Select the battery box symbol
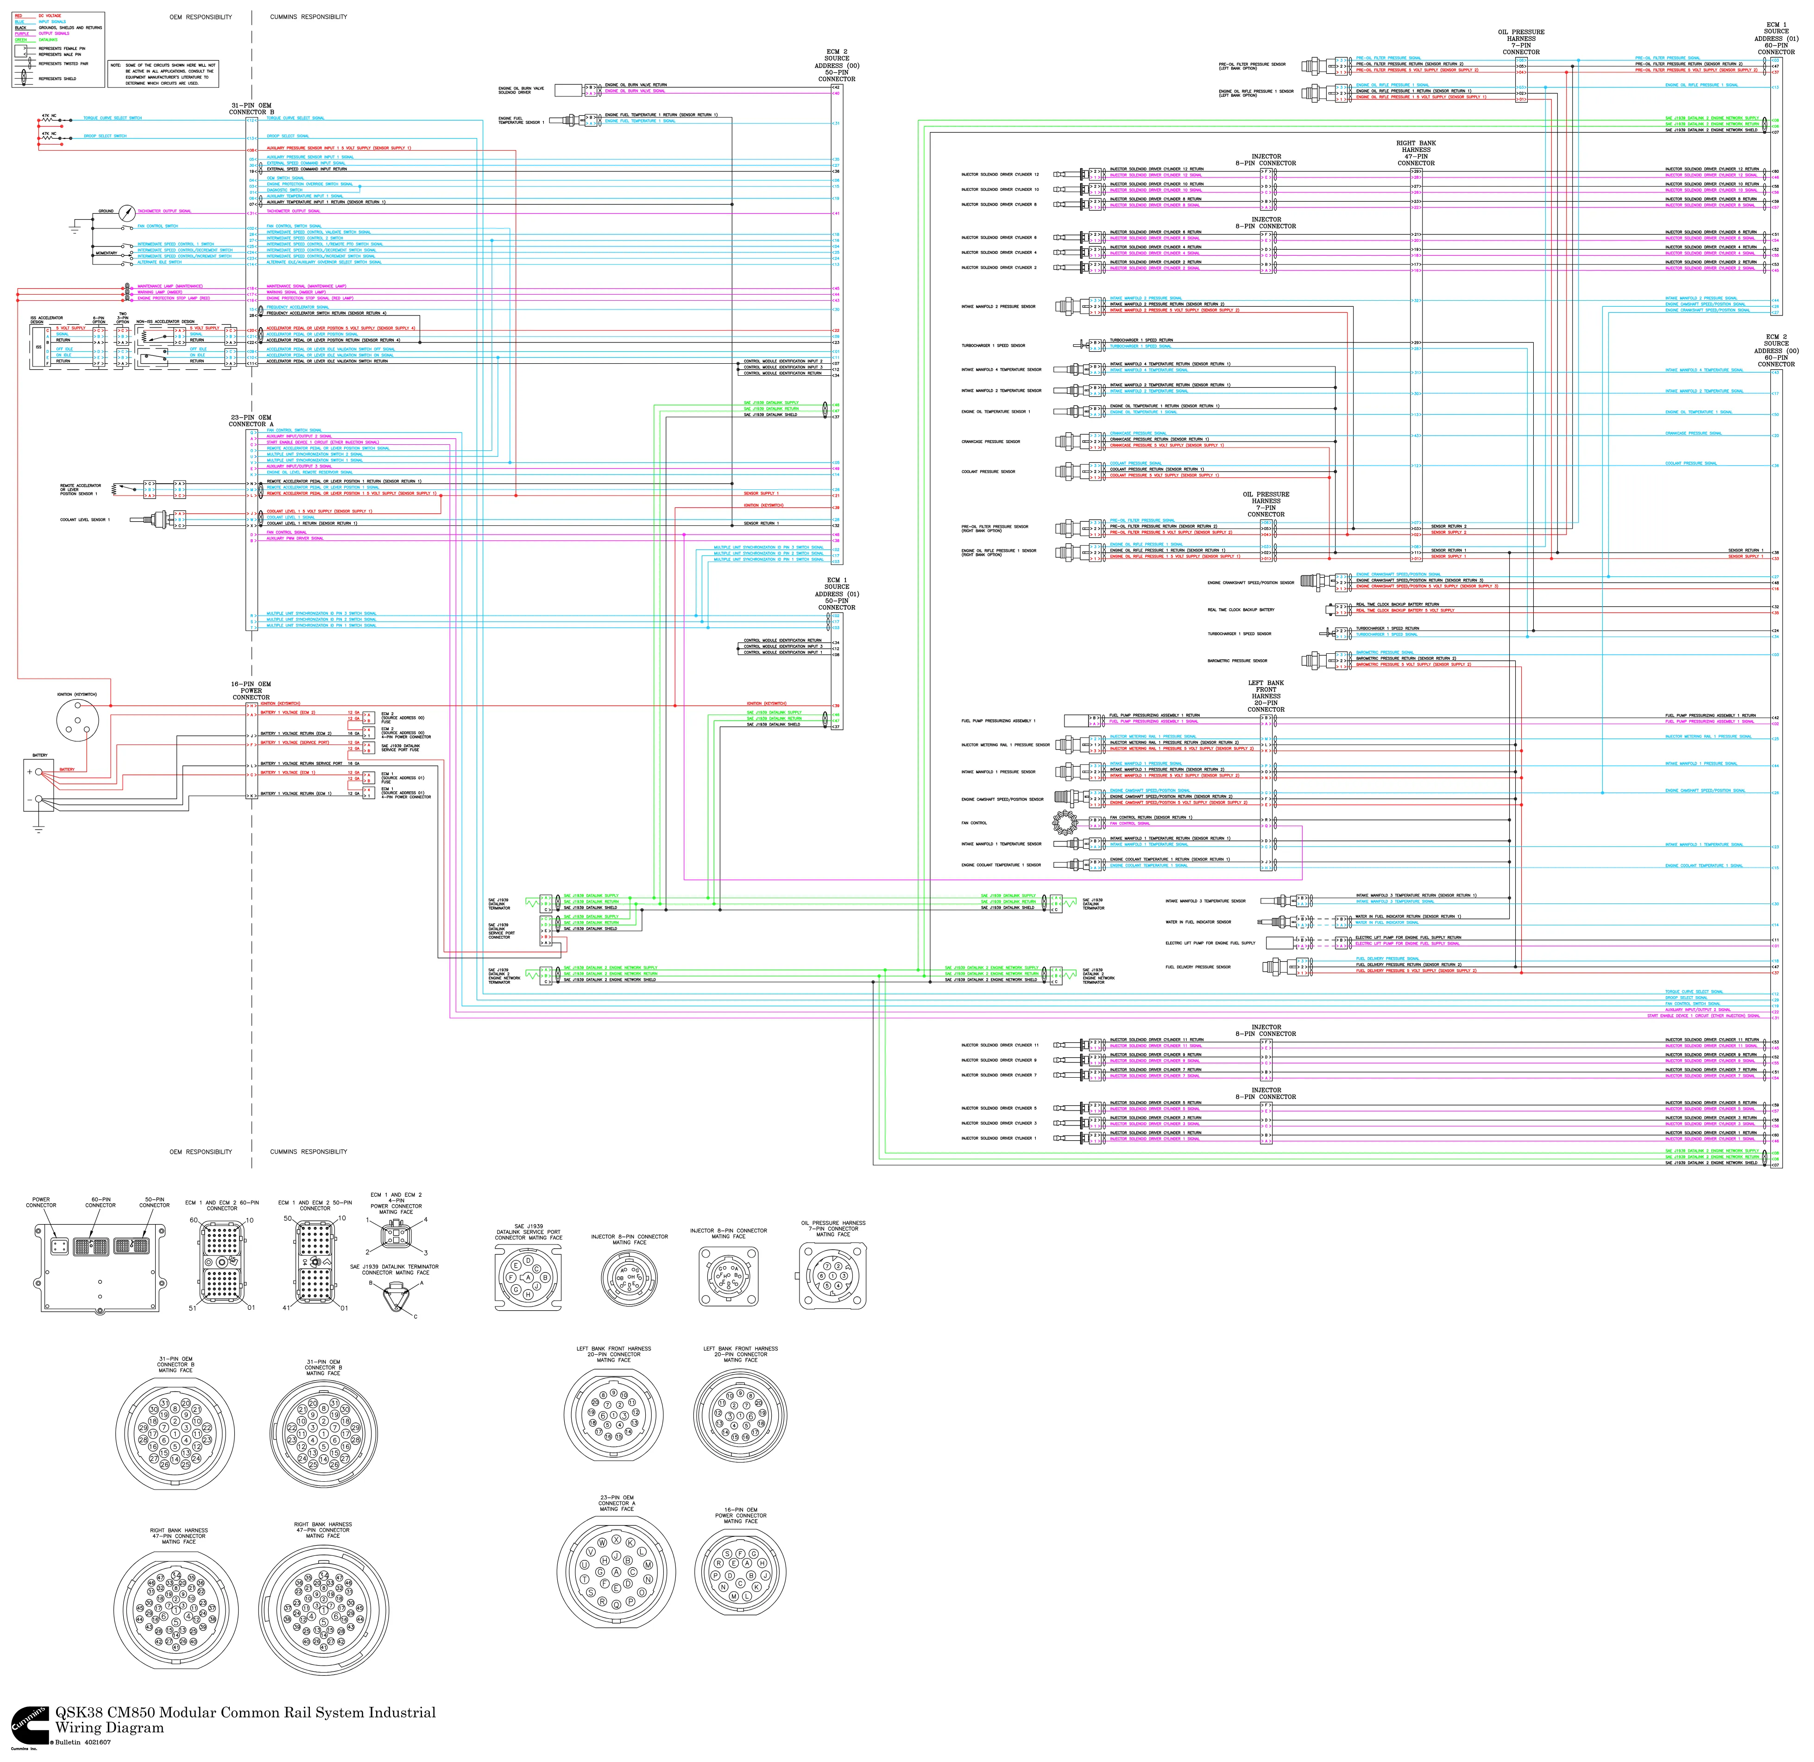 coord(40,784)
